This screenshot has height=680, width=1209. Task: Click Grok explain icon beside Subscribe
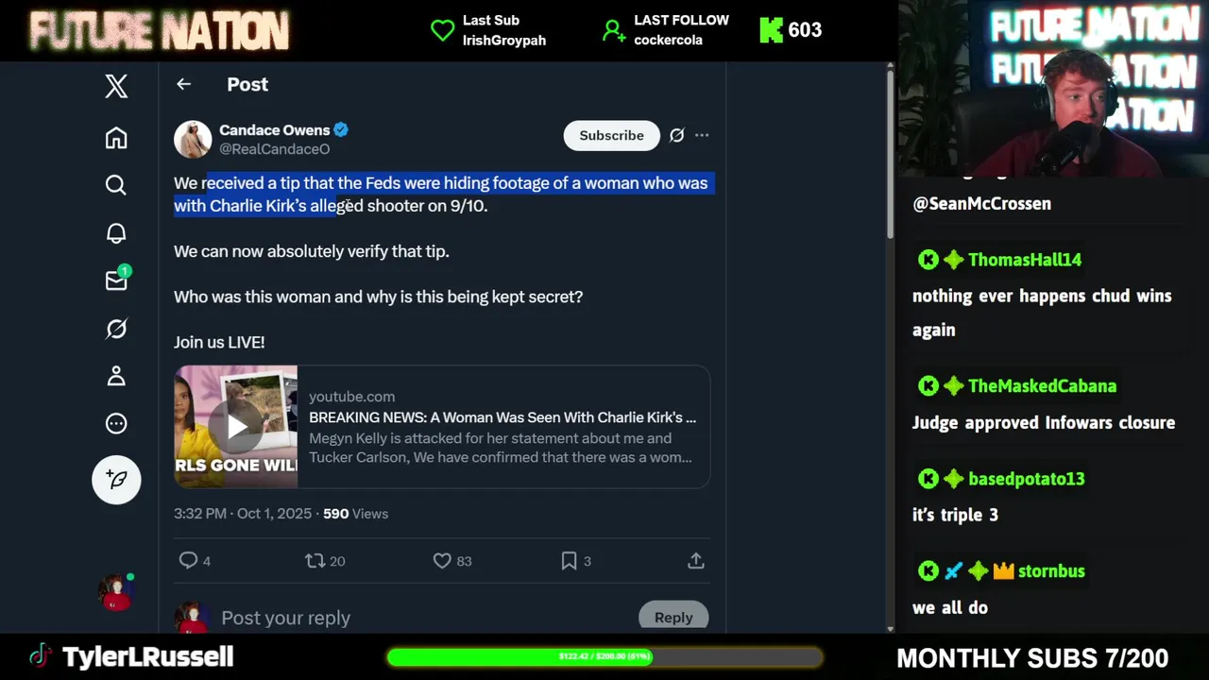tap(676, 135)
